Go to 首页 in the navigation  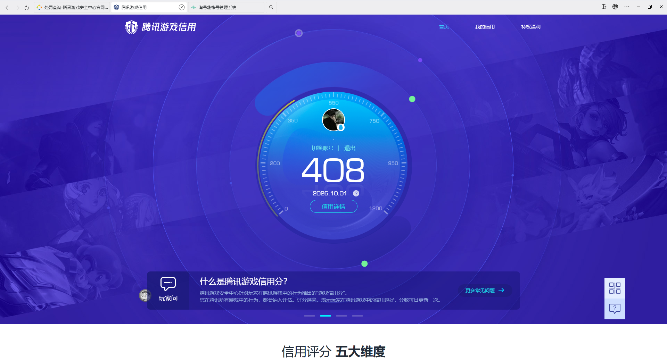click(444, 27)
